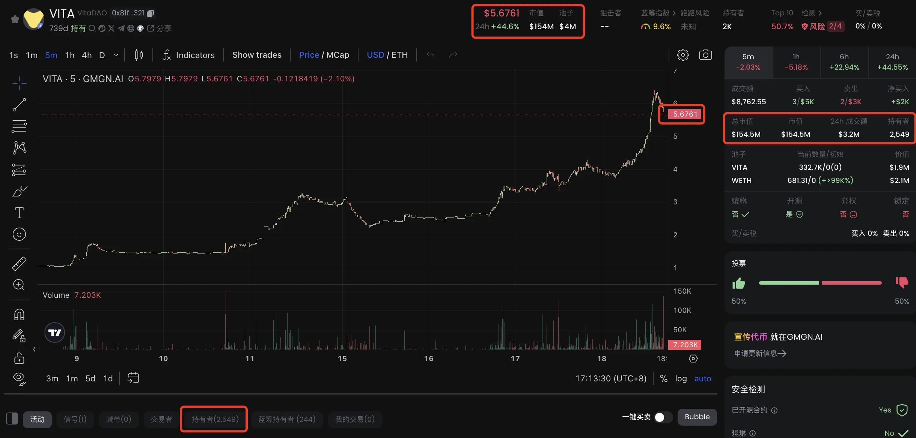Screen dimensions: 916x438
Task: Open the 申请更新信息 link
Action: pos(760,353)
